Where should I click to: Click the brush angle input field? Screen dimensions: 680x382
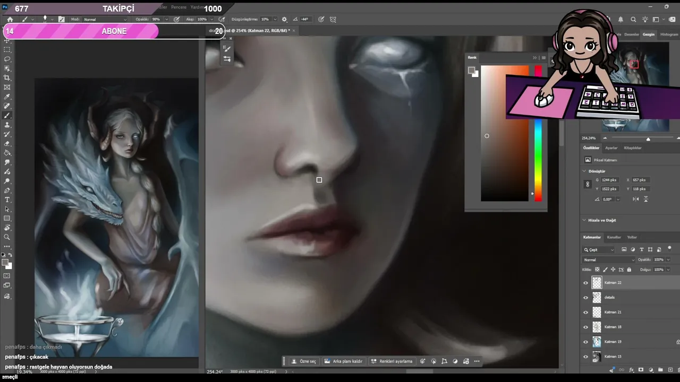click(x=305, y=19)
